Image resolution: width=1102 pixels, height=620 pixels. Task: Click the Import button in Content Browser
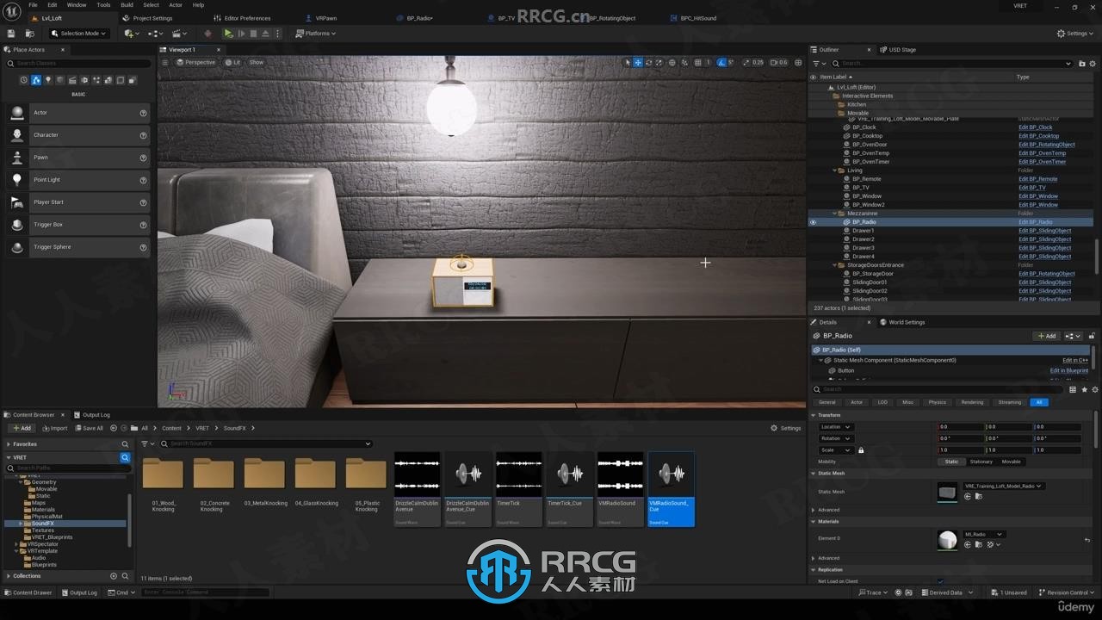pos(54,428)
